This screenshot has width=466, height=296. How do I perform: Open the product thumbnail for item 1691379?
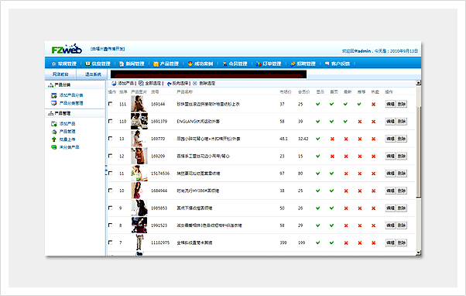tap(139, 121)
